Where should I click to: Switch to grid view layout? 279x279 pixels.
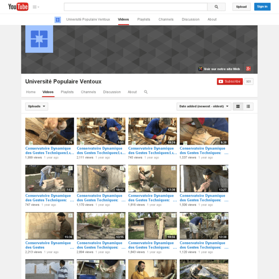pos(238,106)
